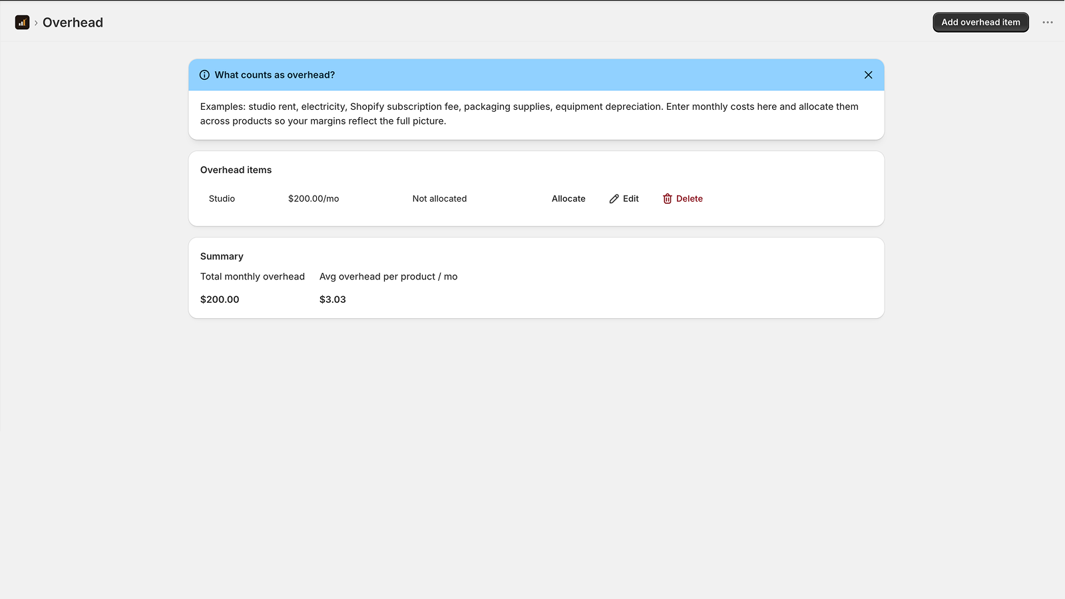Click the $200.00/mo amount
Image resolution: width=1065 pixels, height=599 pixels.
pyautogui.click(x=314, y=199)
